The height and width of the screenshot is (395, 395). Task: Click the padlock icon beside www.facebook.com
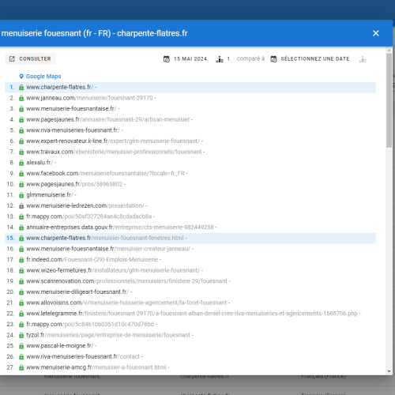tap(21, 174)
